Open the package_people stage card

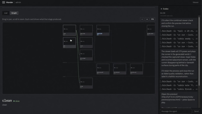pyautogui.click(x=151, y=30)
